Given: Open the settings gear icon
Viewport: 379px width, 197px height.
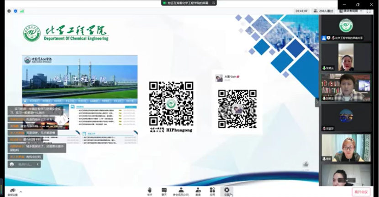Looking at the screenshot, I should (x=226, y=190).
